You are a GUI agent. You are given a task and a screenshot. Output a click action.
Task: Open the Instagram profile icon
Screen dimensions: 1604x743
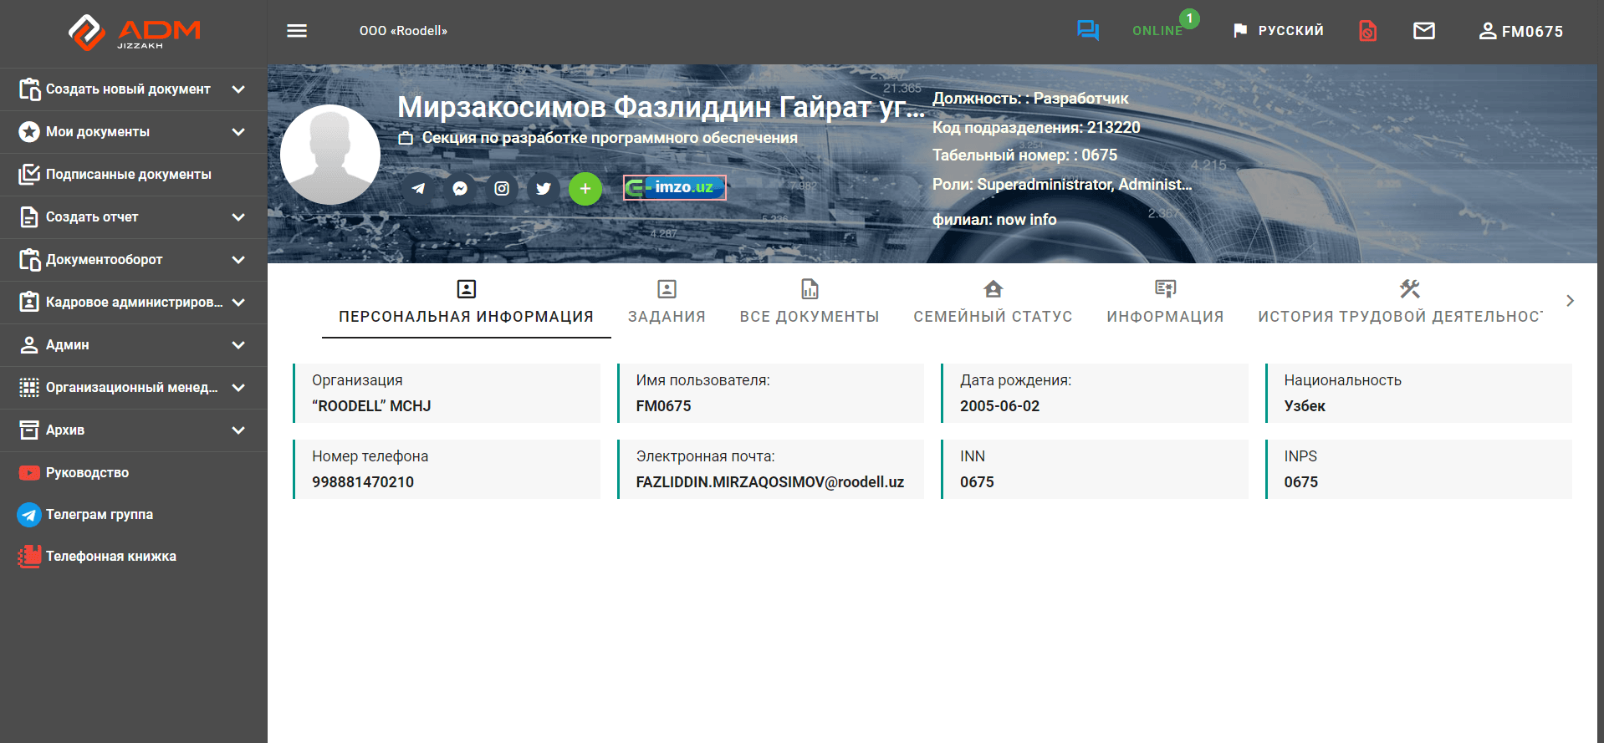click(502, 189)
